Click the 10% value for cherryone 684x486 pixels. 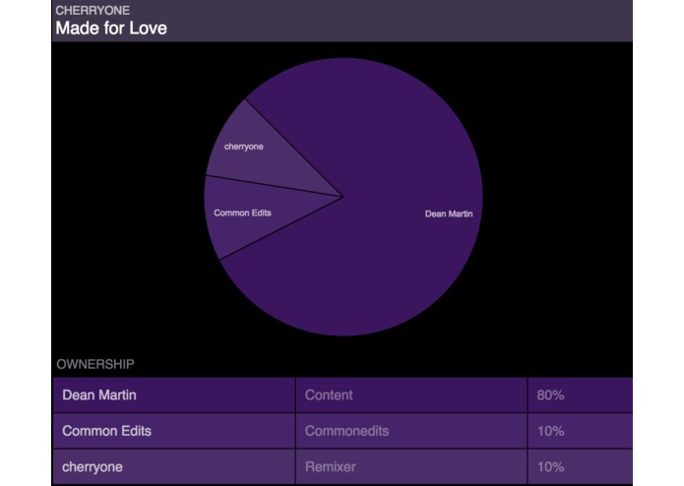click(x=550, y=467)
